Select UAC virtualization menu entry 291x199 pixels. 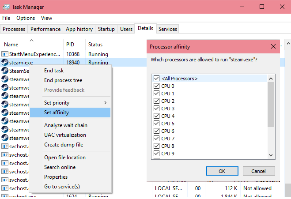tap(70, 135)
